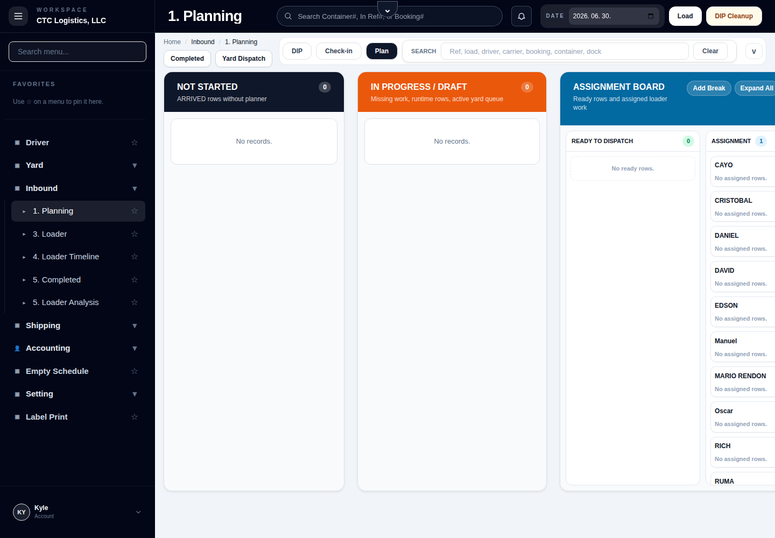Click the top header collapse chevron

pos(387,10)
